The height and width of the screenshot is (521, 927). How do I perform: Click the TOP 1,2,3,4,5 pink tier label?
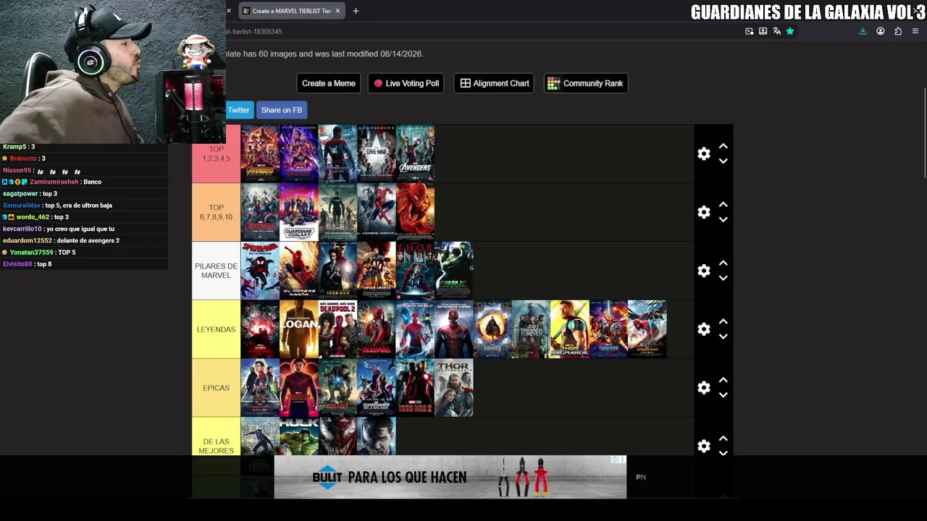click(x=216, y=154)
